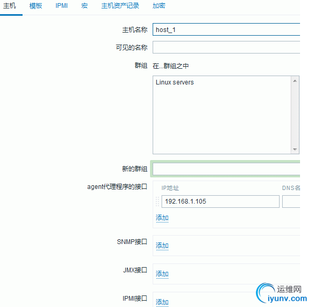The image size is (310, 307).
Task: Click 添加 for SNMP接口
Action: coord(162,246)
